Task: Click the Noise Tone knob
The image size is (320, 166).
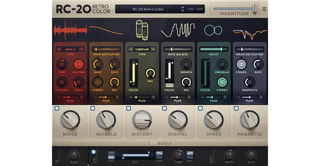Action: point(62,64)
